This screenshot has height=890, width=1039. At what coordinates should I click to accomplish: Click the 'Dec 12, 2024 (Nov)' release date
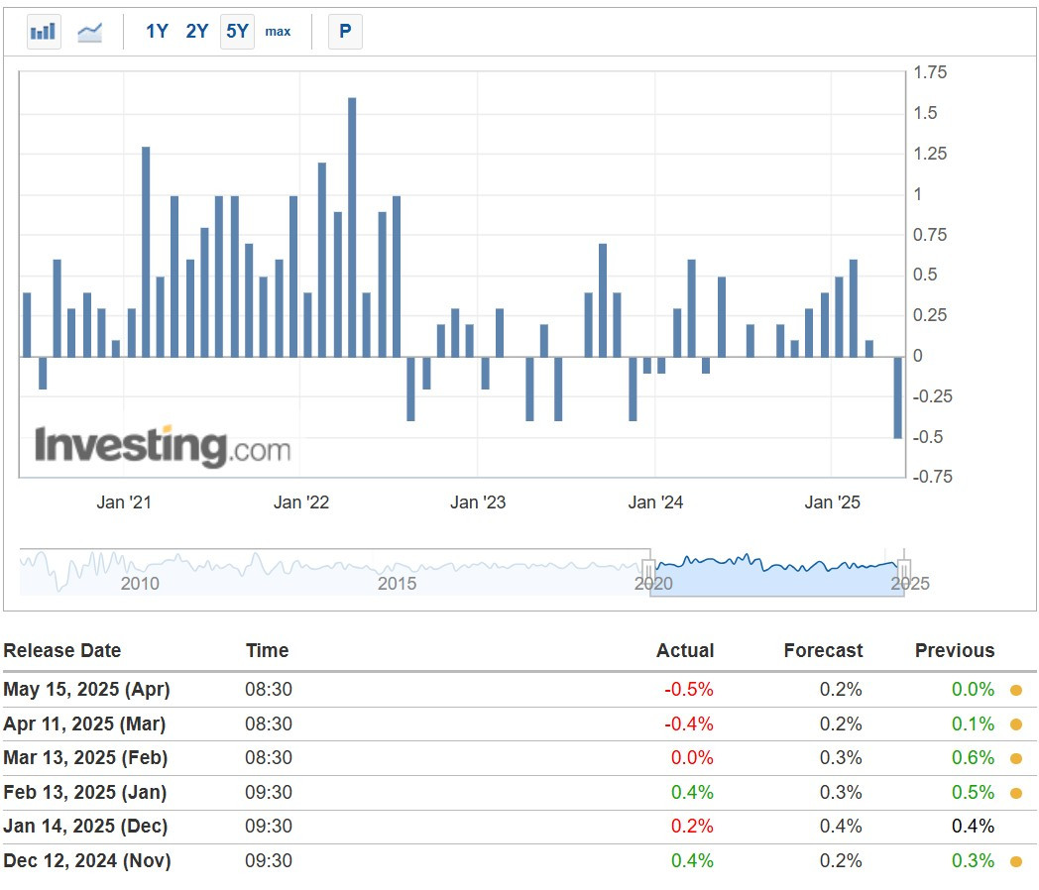[x=87, y=860]
